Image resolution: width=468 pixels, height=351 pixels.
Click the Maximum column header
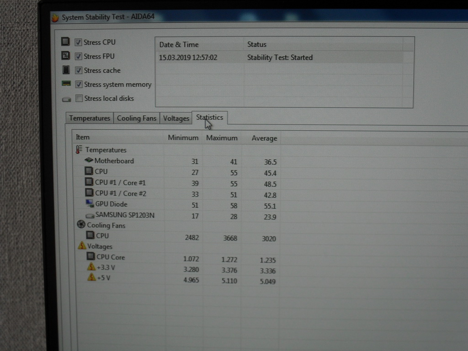[x=222, y=138]
